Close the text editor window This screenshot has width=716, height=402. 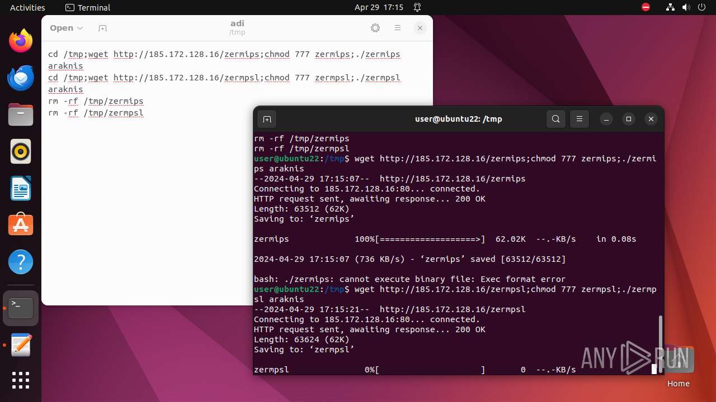420,28
